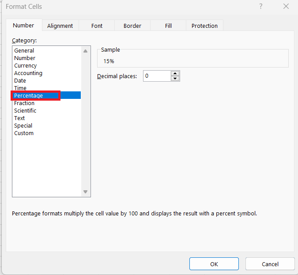Click the category list scroll down arrow
Image resolution: width=298 pixels, height=275 pixels.
point(85,192)
